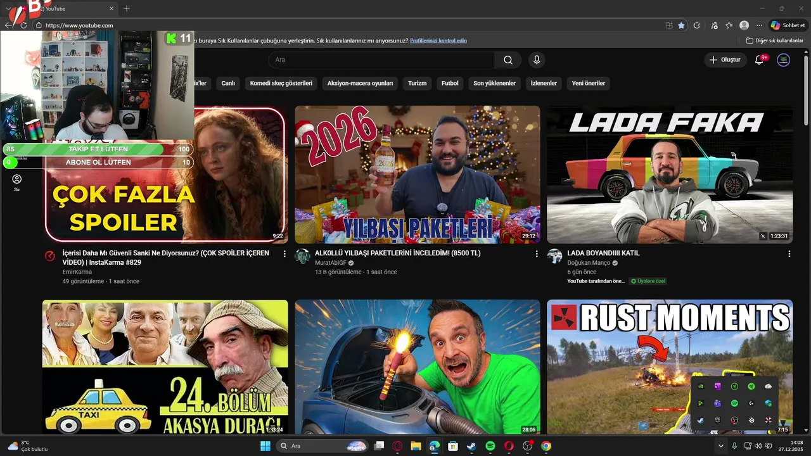Open the ALKOLLÜ YILBAŞI PAKETLERİNİ video title
The width and height of the screenshot is (811, 456).
398,253
